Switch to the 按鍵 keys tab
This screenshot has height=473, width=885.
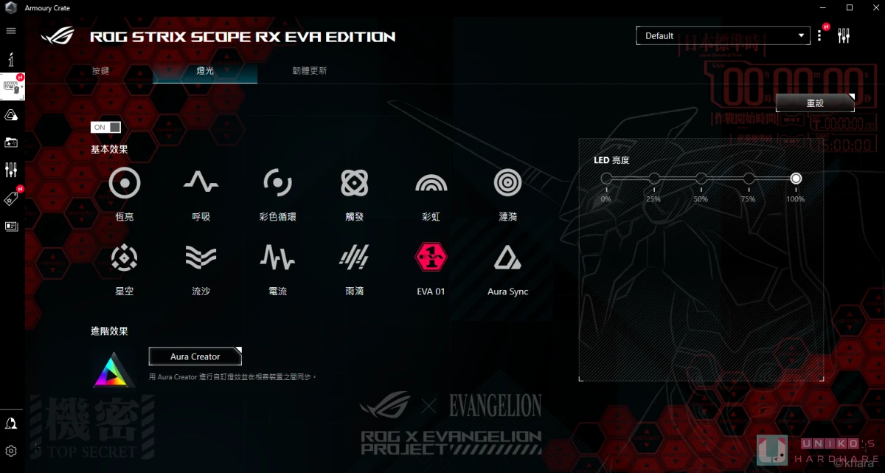pos(101,71)
